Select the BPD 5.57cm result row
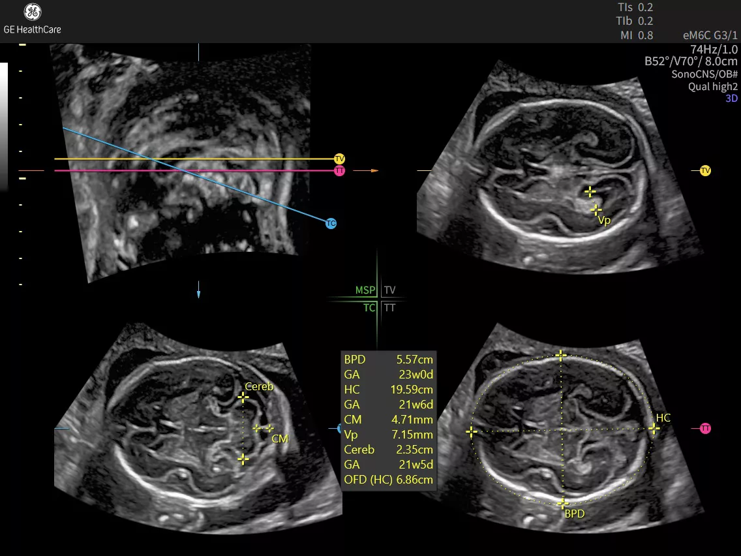The width and height of the screenshot is (741, 556). click(x=389, y=360)
